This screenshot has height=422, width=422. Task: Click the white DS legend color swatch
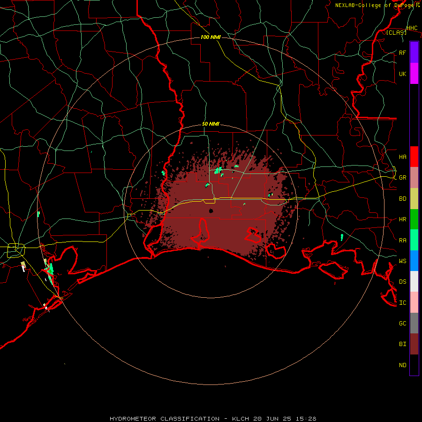(414, 281)
